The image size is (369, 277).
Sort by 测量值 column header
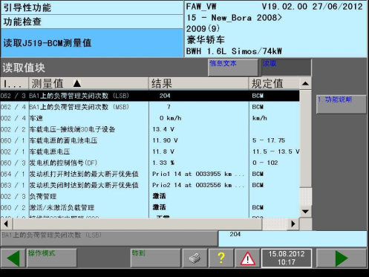pos(88,84)
